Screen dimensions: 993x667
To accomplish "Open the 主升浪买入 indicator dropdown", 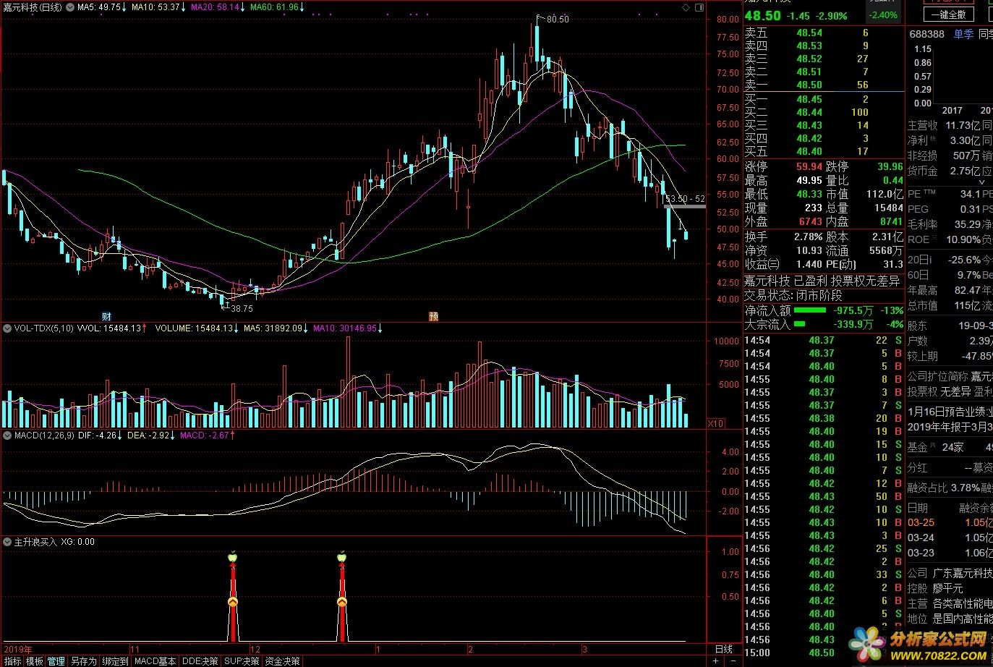I will coord(7,542).
